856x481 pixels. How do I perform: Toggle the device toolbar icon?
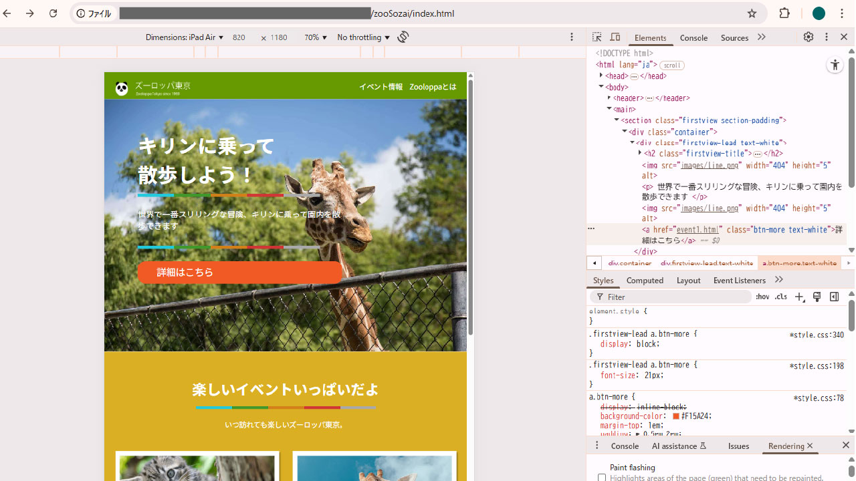615,37
